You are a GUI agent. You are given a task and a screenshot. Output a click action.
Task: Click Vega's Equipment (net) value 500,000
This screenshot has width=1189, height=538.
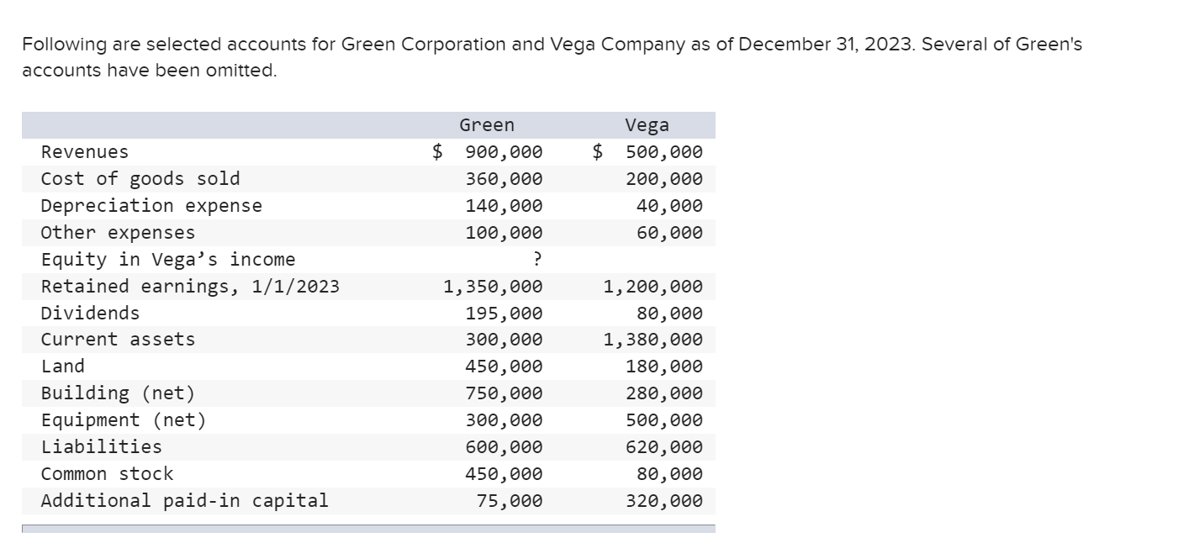click(x=664, y=420)
